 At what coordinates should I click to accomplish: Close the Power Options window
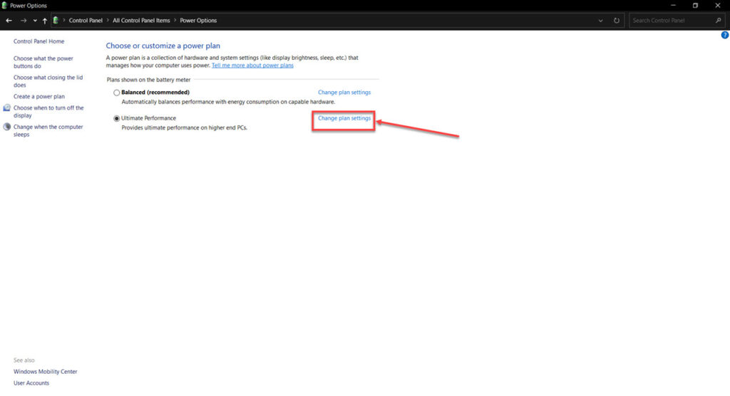[x=717, y=6]
